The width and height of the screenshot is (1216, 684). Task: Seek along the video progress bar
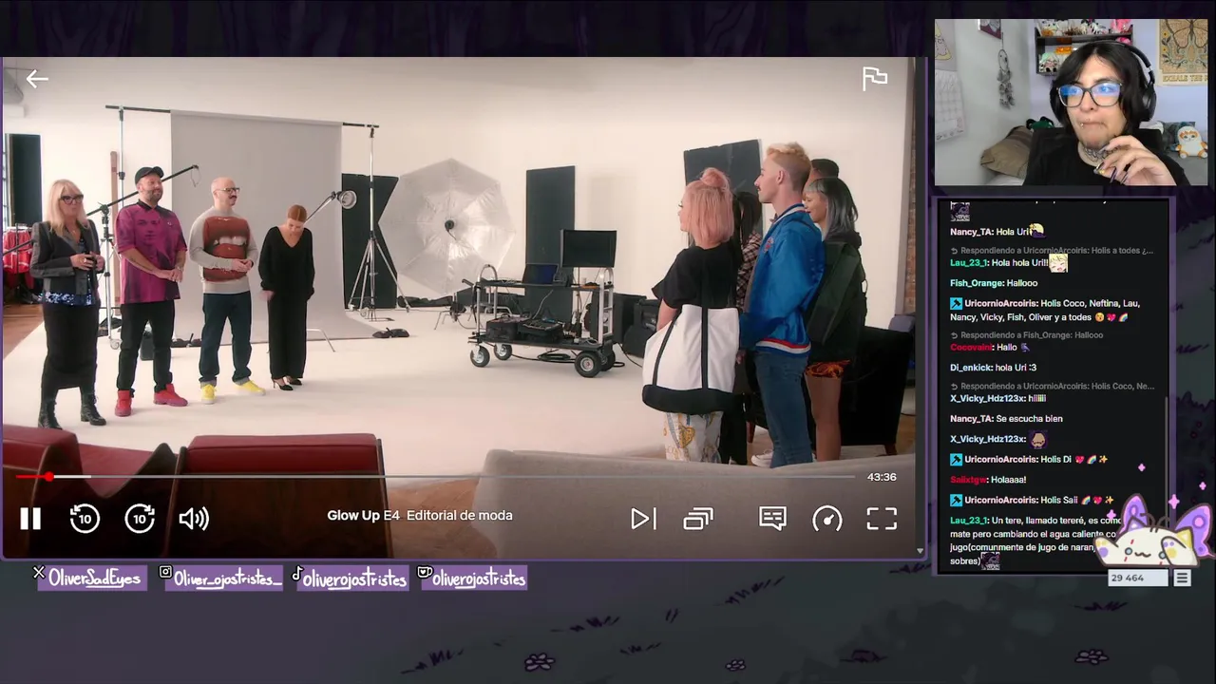435,477
